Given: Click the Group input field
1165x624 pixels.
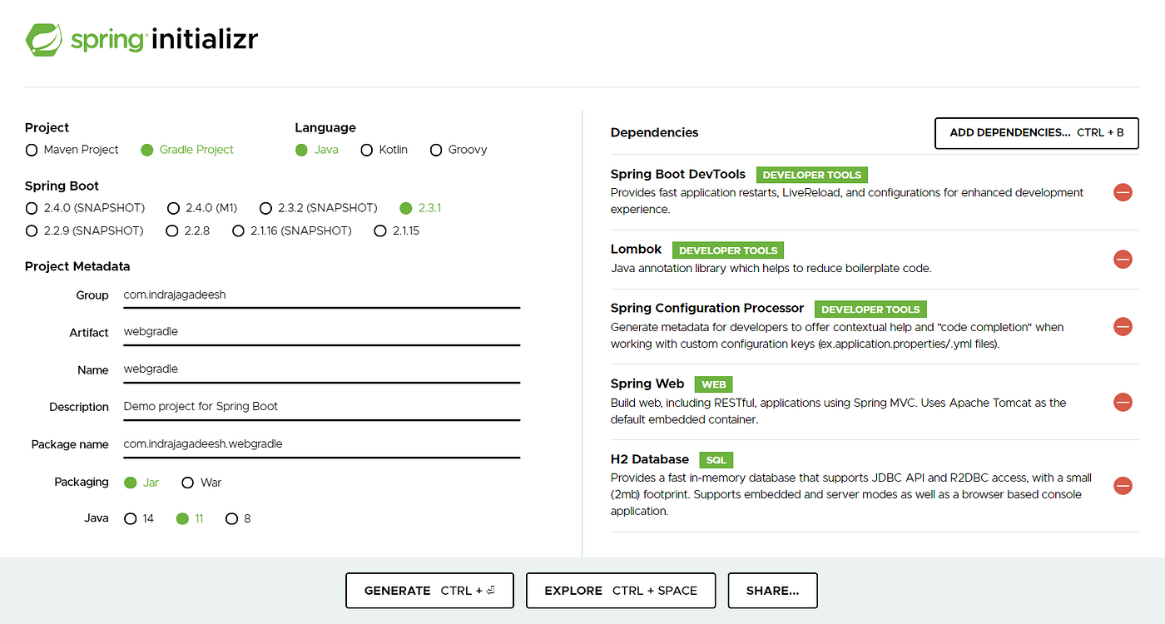Looking at the screenshot, I should pos(321,295).
